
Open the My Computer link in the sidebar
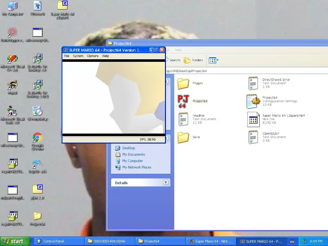coord(132,161)
